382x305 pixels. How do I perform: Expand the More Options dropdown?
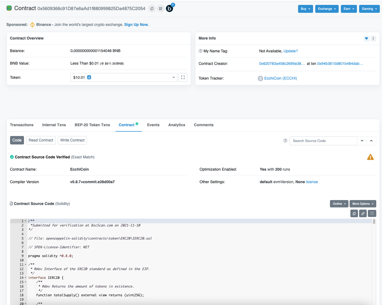[363, 204]
